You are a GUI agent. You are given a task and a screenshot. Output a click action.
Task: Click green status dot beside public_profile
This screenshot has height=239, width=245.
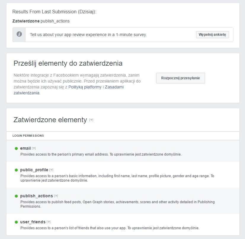(16, 170)
